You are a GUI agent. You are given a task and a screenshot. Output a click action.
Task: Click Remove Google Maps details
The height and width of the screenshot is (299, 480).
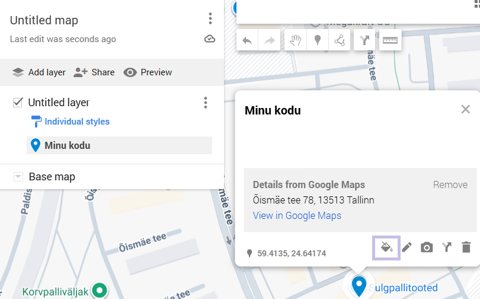[450, 185]
